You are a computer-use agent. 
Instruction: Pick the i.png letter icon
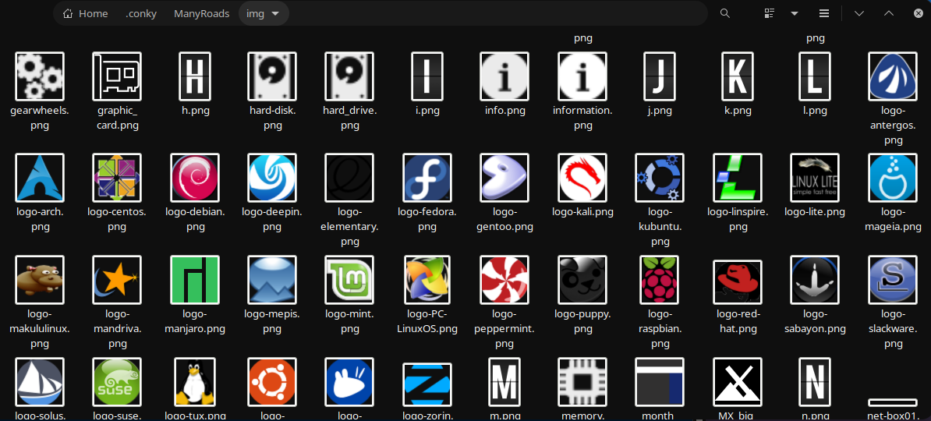[x=427, y=76]
